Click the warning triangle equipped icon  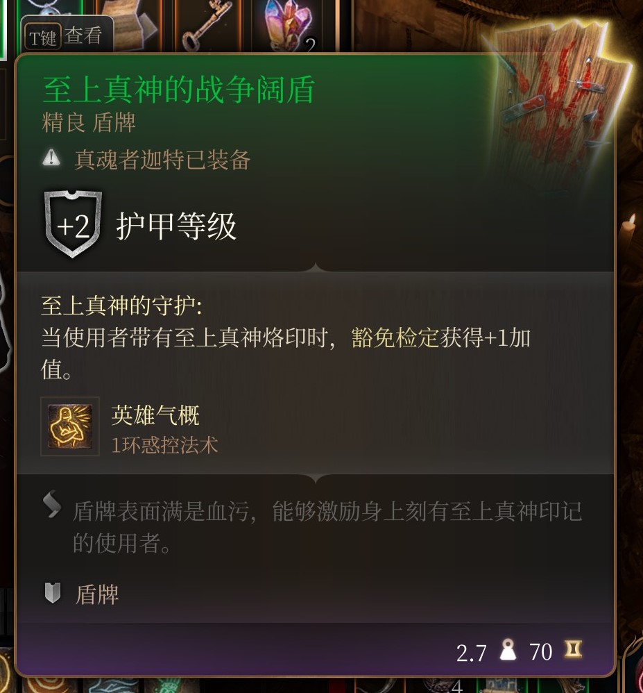tap(51, 158)
